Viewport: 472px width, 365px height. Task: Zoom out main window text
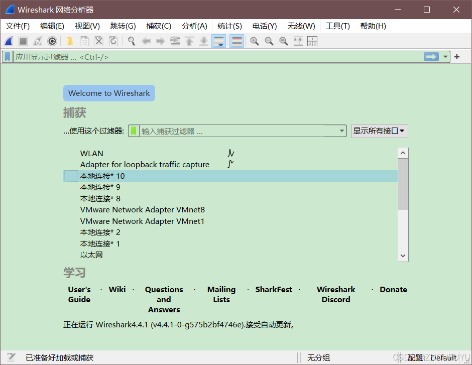pyautogui.click(x=269, y=41)
